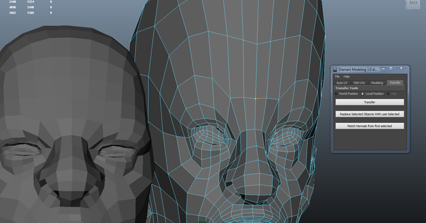Click Replace Selected Objects With Last Selected
The width and height of the screenshot is (426, 223).
pos(369,114)
